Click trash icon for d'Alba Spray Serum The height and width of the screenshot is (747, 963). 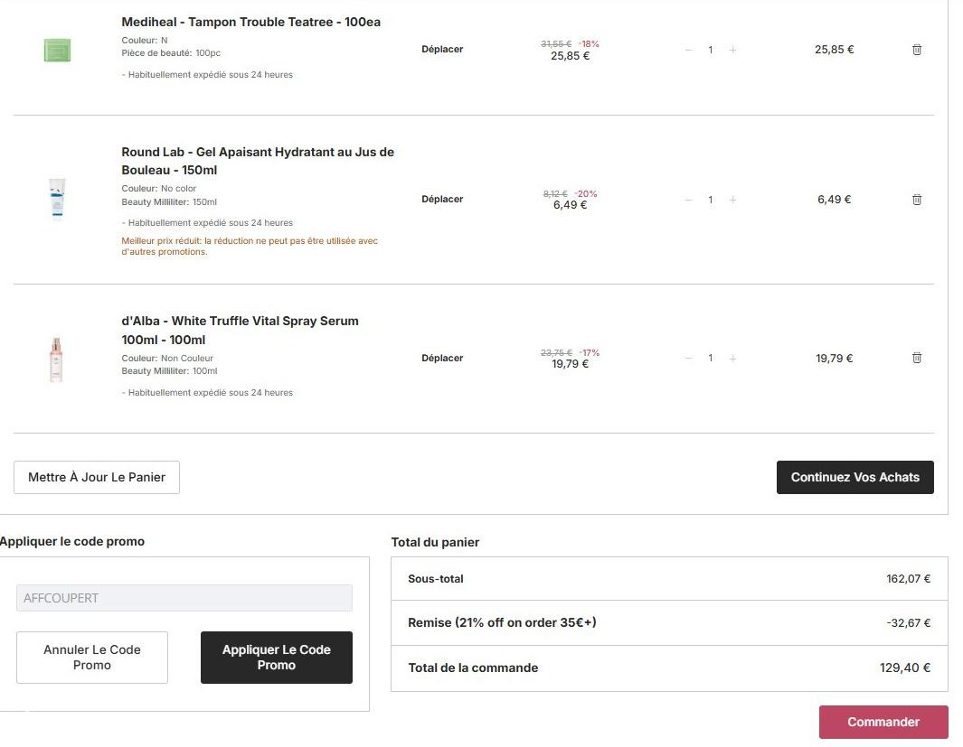click(916, 359)
